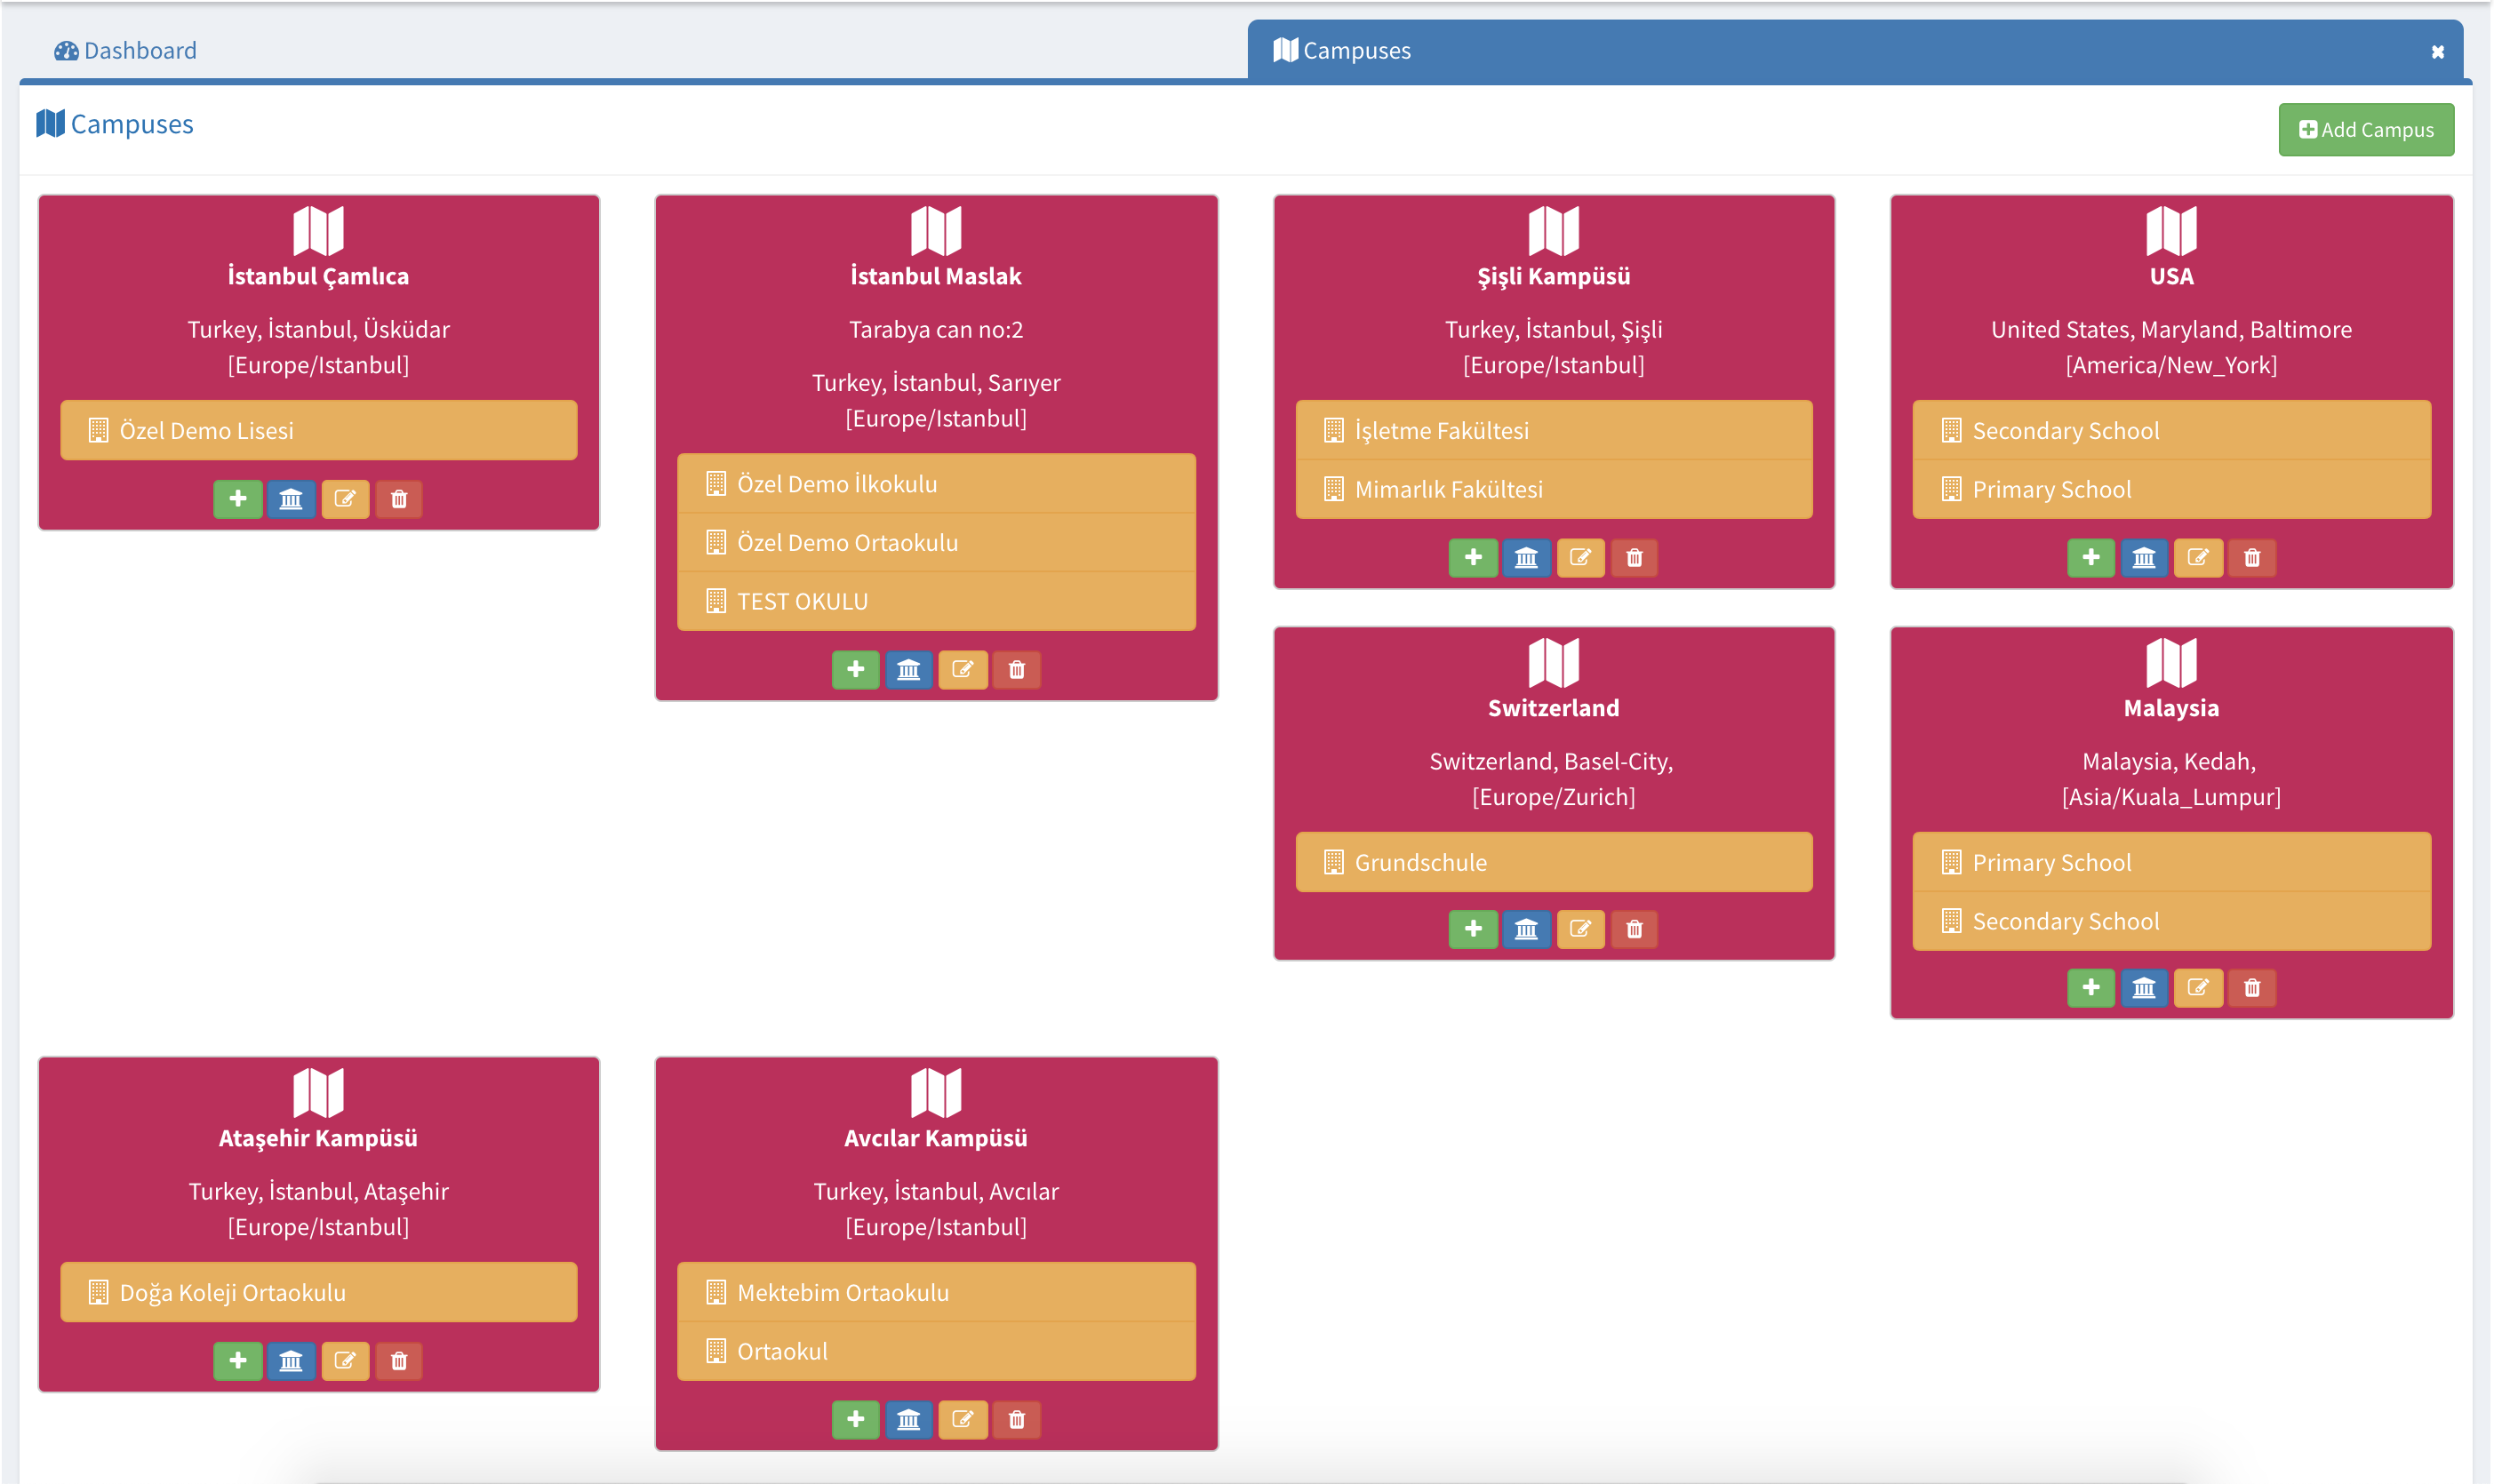Viewport: 2494px width, 1484px height.
Task: Click trash icon on Ataşehir Kampüsü card
Action: 398,1360
